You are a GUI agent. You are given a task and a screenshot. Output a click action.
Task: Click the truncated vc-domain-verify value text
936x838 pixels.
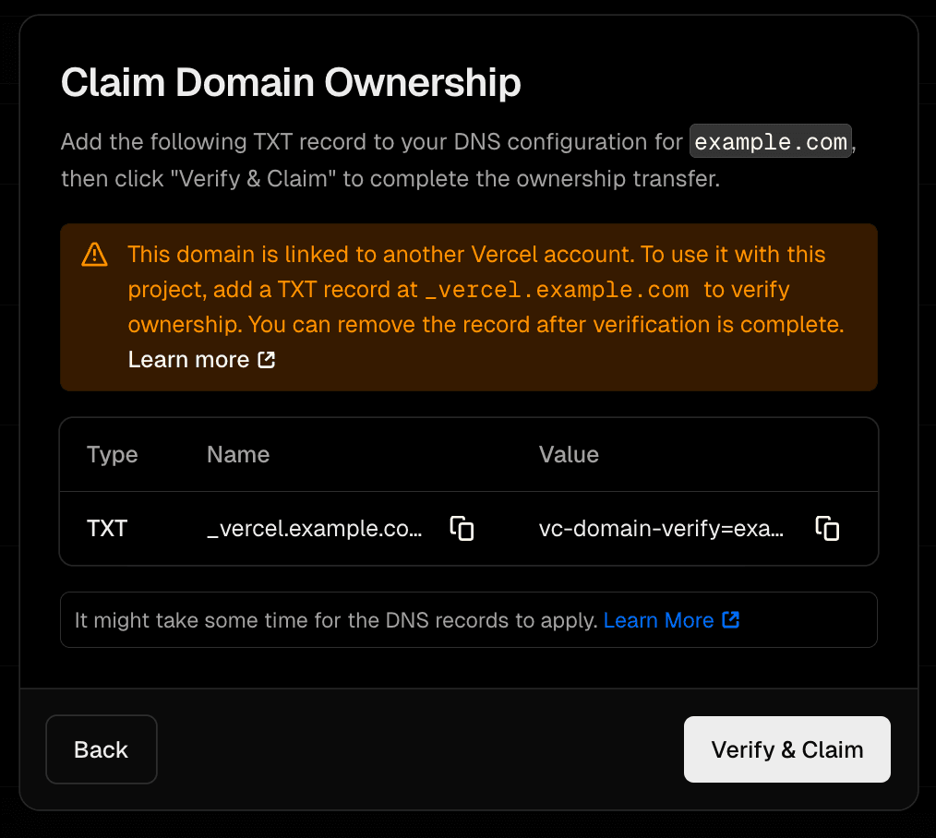point(662,529)
